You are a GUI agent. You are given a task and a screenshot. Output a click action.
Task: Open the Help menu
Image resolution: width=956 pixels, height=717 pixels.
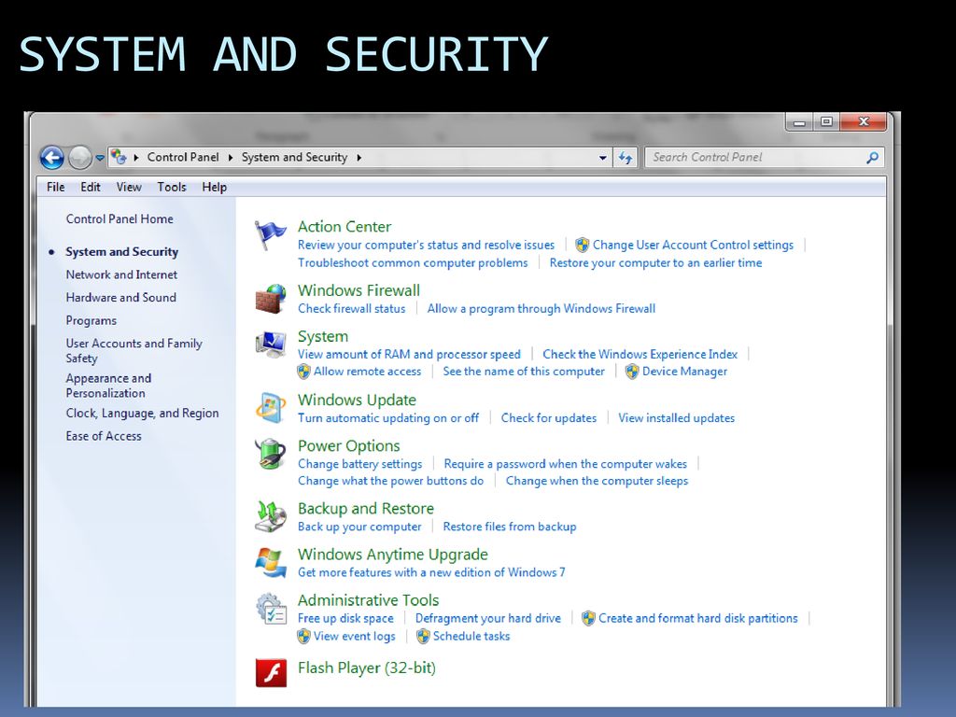click(x=214, y=187)
